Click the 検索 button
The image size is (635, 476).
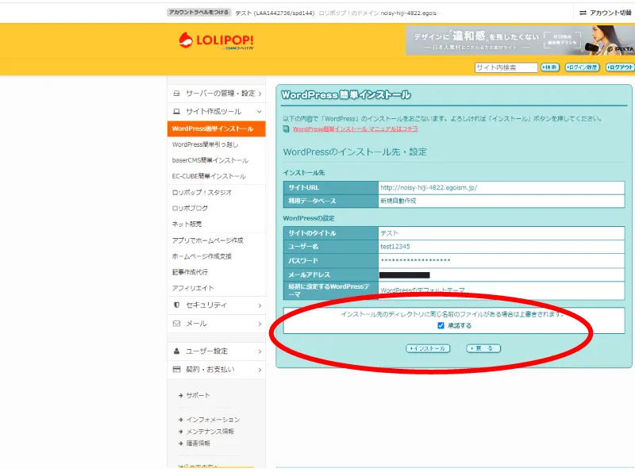tap(550, 67)
